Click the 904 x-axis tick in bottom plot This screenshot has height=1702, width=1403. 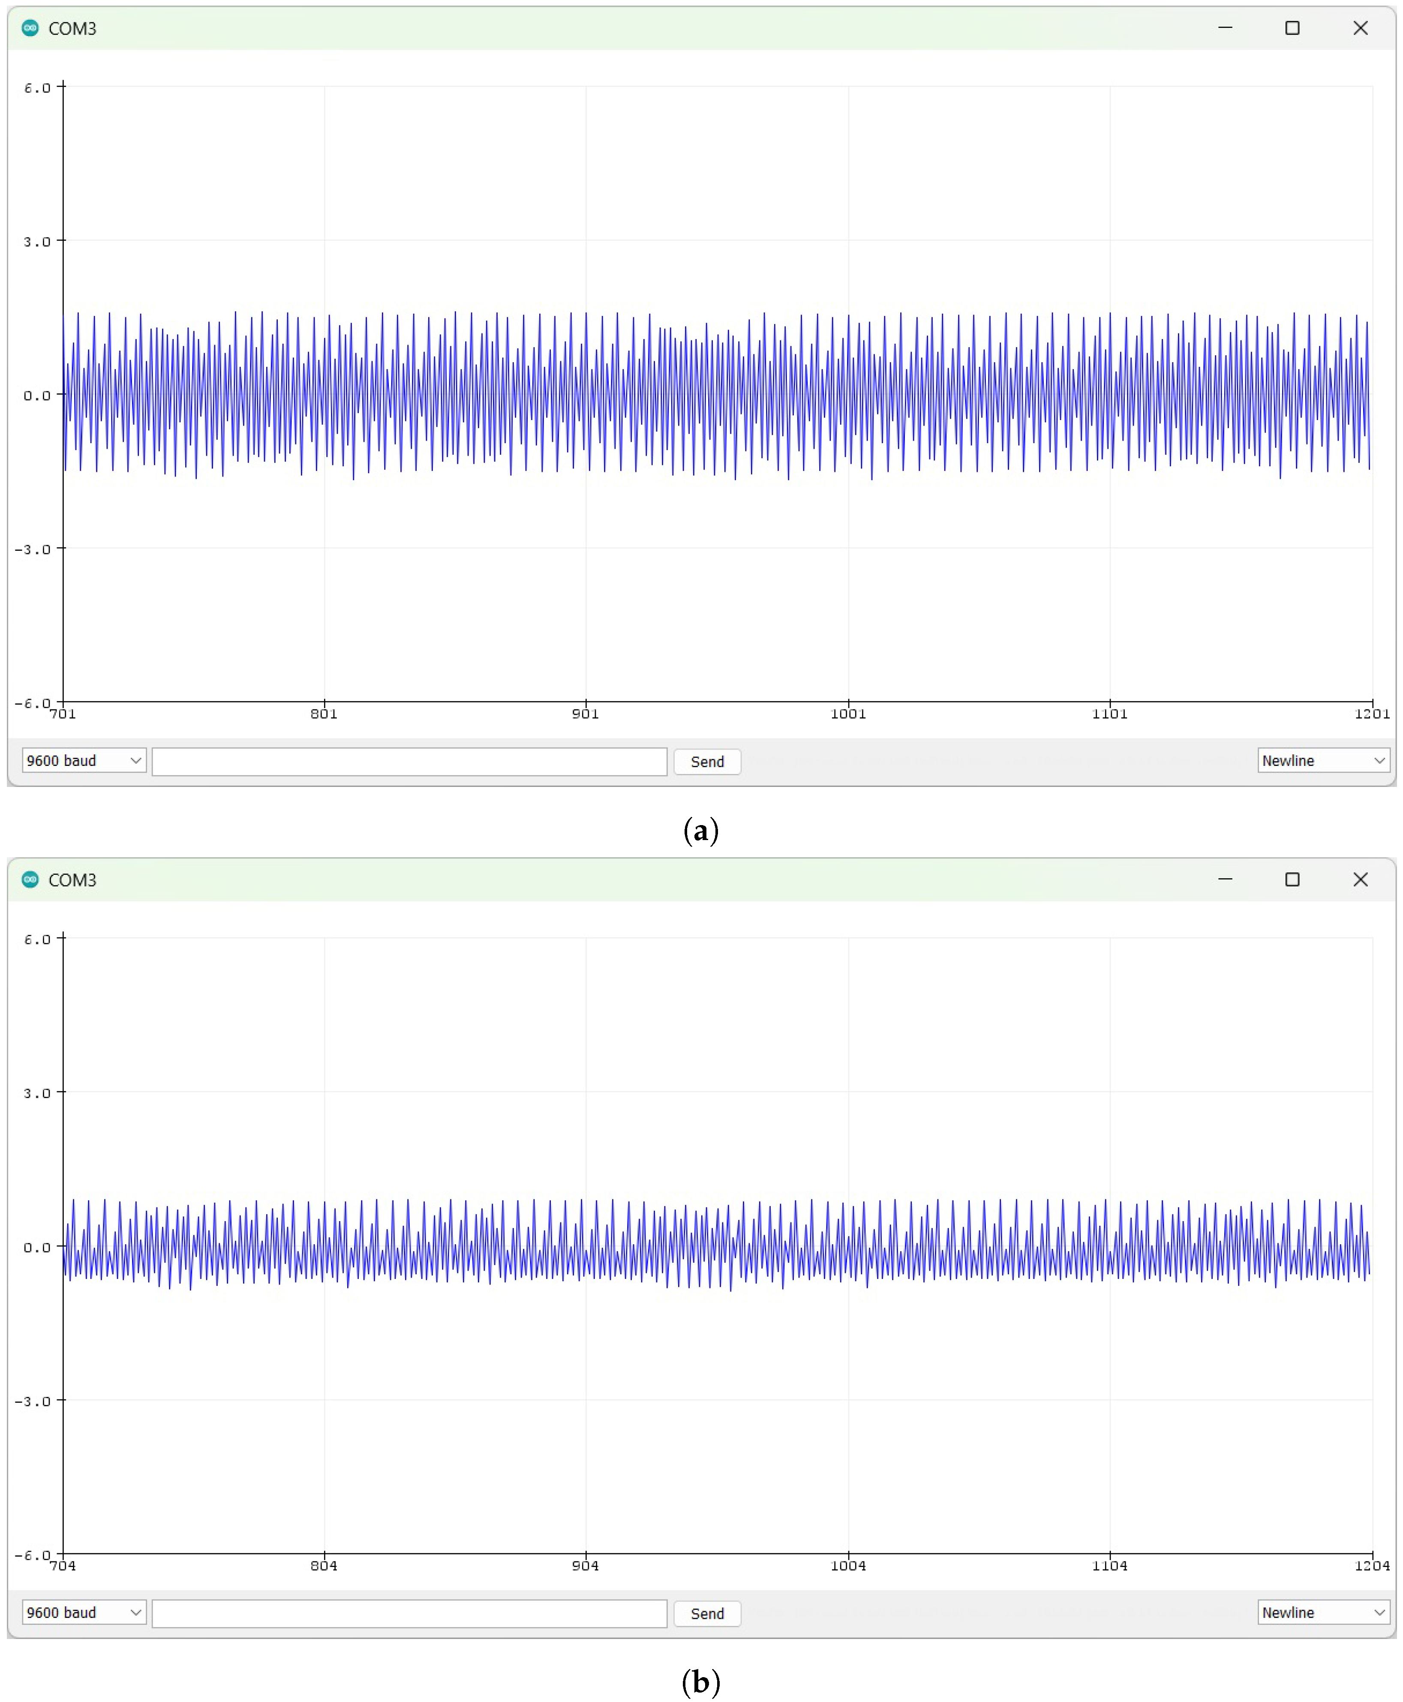585,1565
